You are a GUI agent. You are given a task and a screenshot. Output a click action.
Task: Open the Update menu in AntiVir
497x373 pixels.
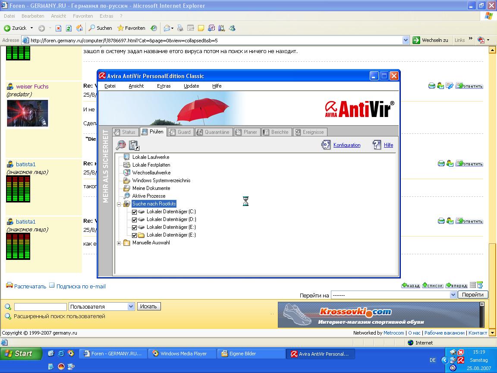click(x=192, y=86)
